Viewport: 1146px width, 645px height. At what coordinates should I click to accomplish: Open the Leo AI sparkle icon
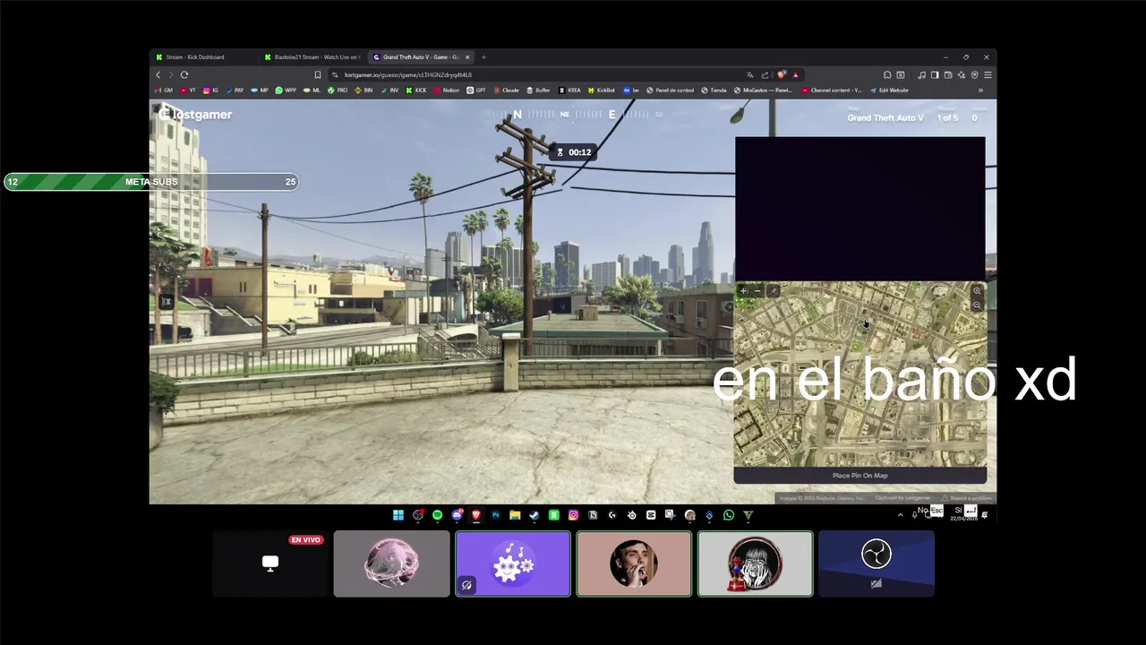(962, 74)
